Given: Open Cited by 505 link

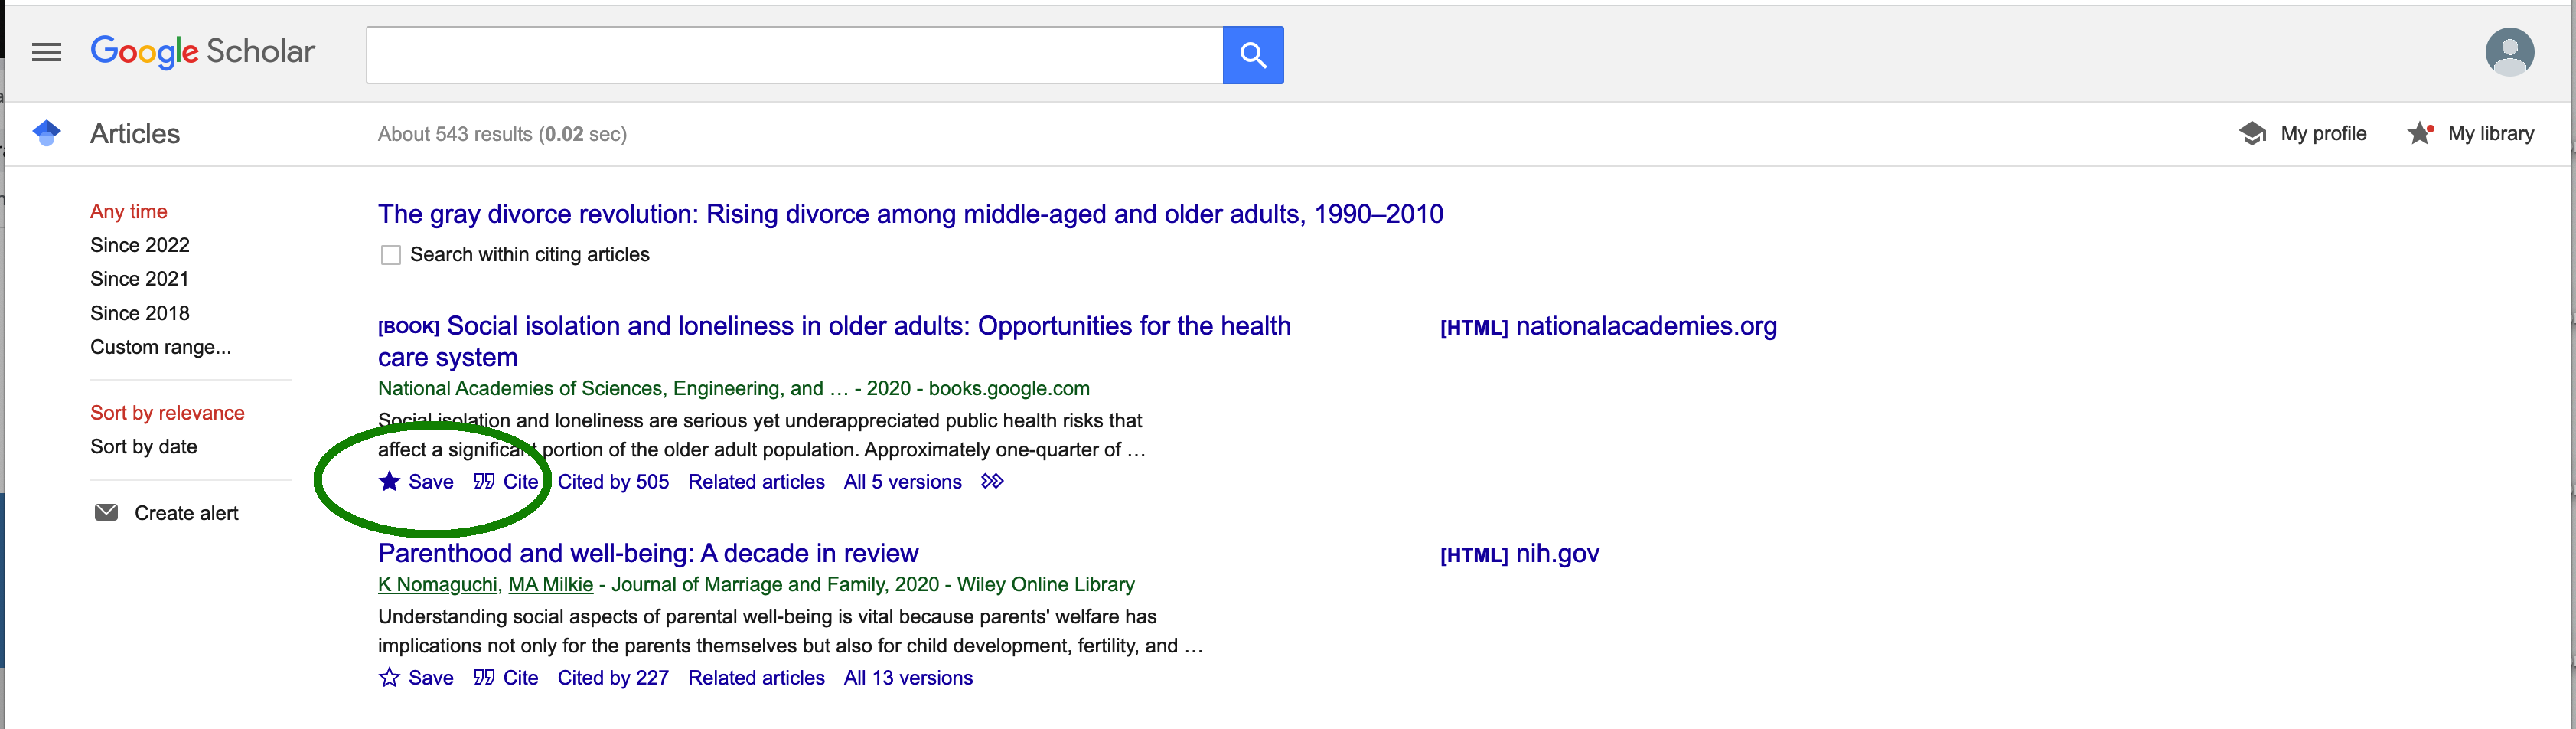Looking at the screenshot, I should (613, 482).
